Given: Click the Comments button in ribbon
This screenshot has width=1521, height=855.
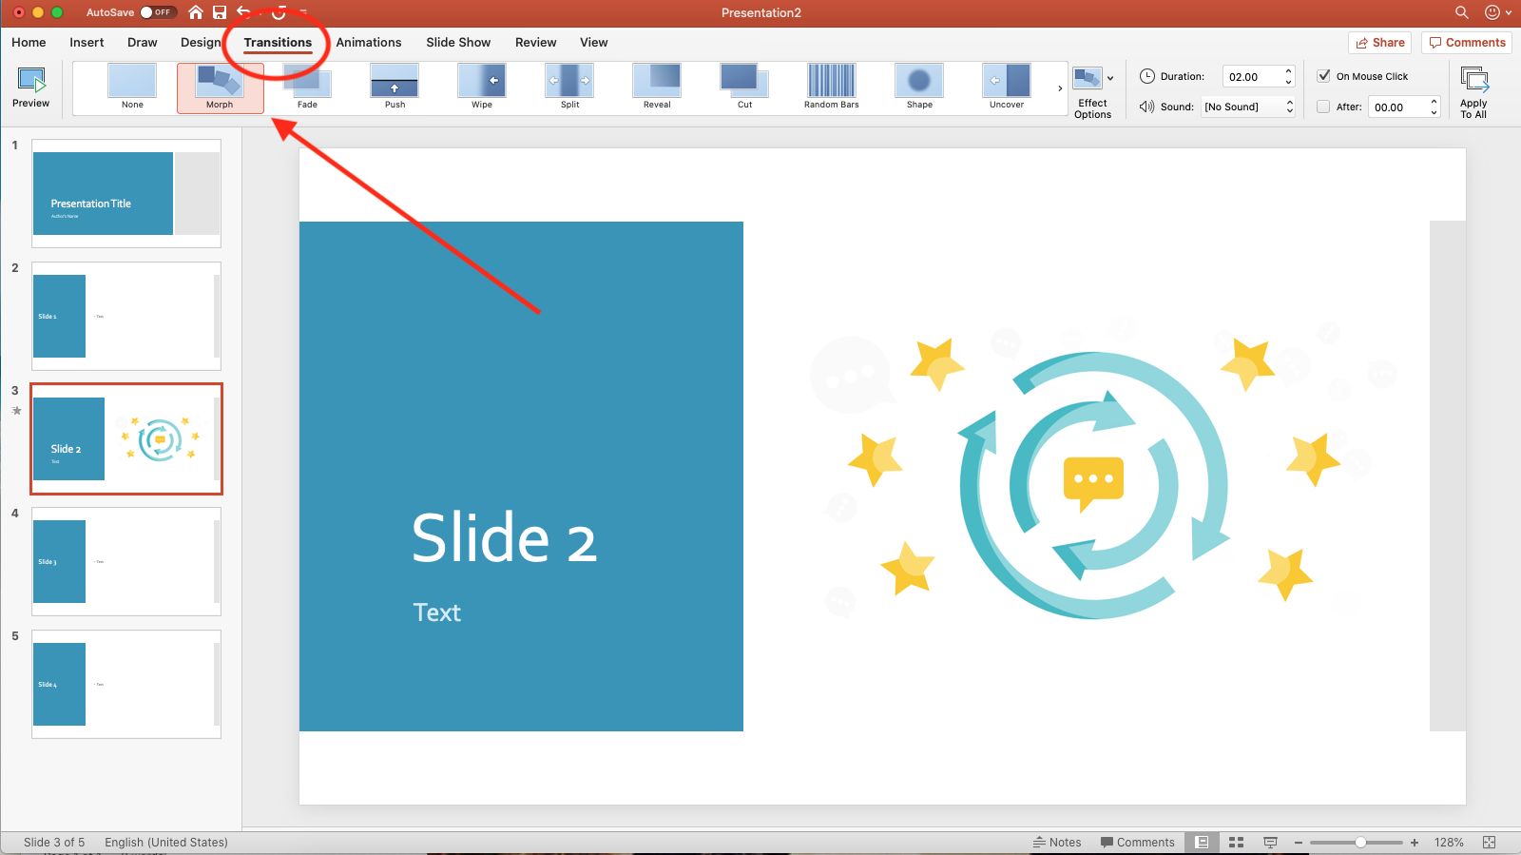Looking at the screenshot, I should coord(1467,43).
